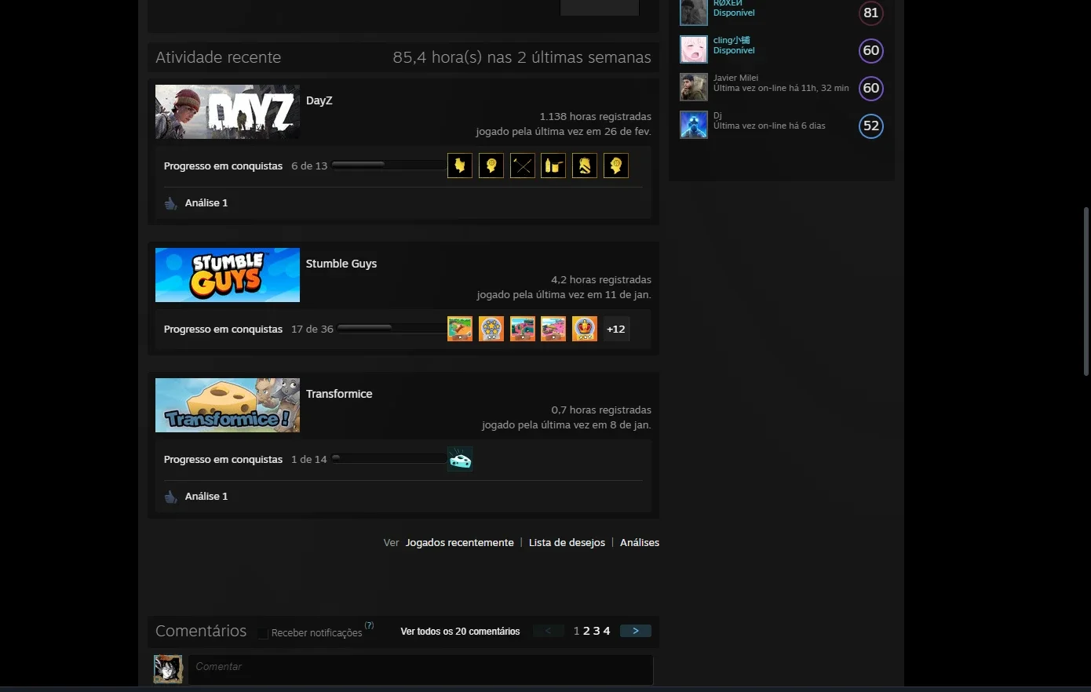Click '1.138 horas registradas' text
Viewport: 1091px width, 692px height.
(595, 116)
